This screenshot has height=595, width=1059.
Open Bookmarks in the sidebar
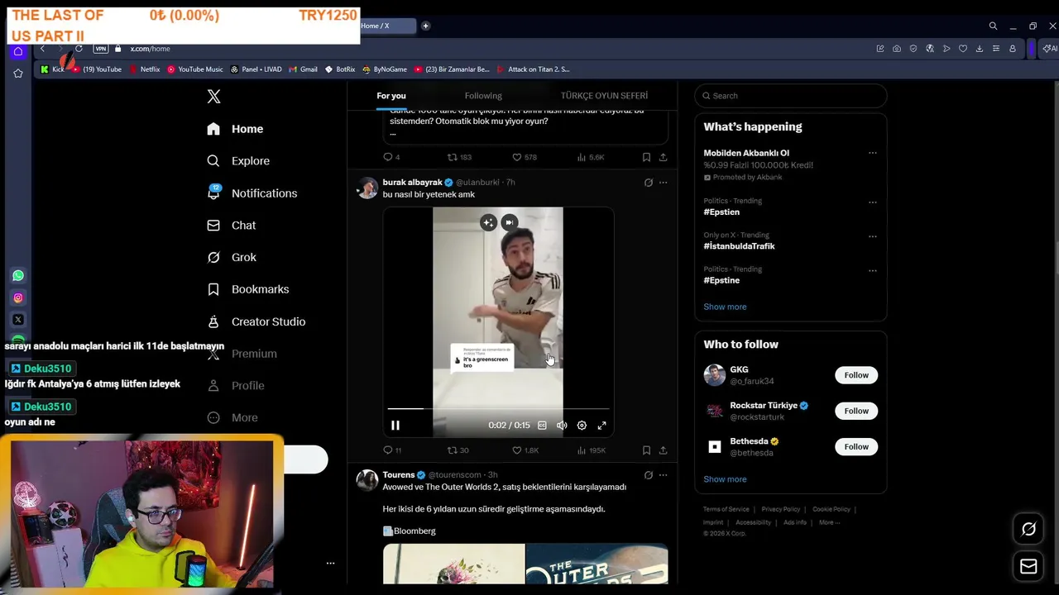click(247, 290)
